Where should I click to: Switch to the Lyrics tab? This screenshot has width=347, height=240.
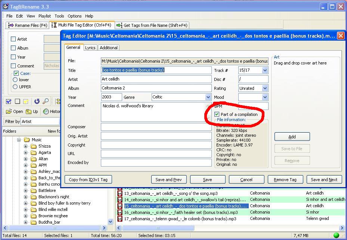[90, 48]
